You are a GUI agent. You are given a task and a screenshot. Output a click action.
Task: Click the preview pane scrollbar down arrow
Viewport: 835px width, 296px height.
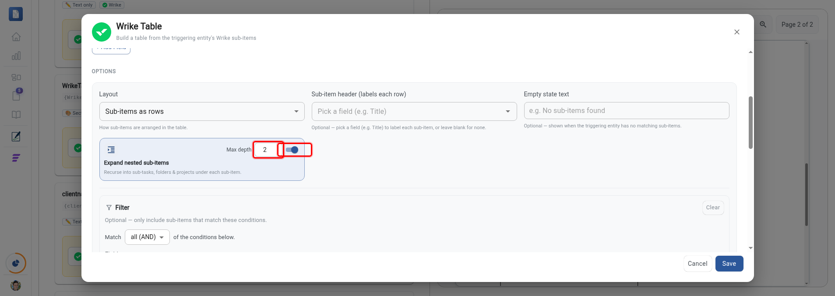[807, 284]
